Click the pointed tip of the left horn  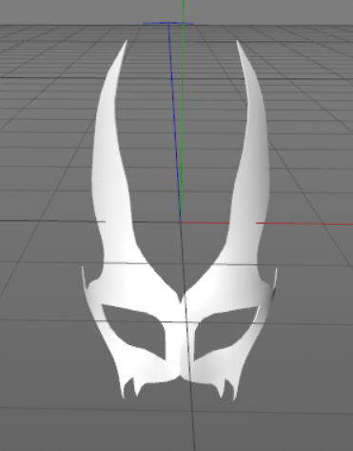coord(126,42)
